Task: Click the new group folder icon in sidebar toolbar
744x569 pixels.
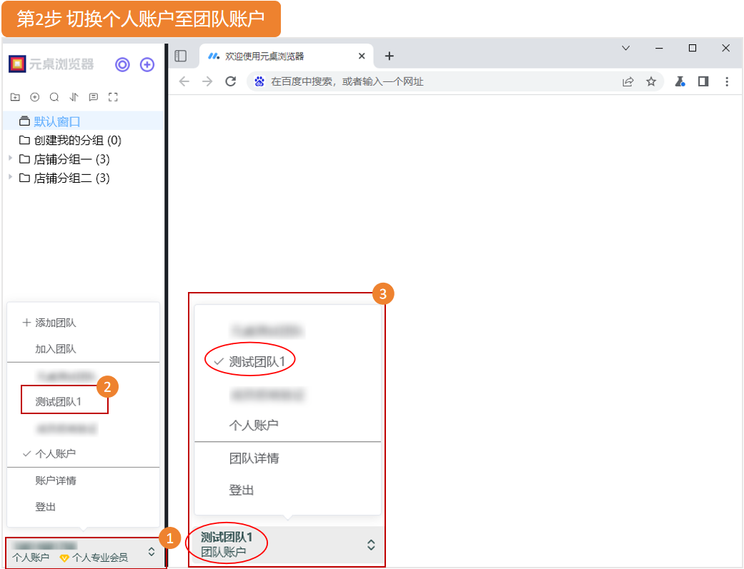Action: pyautogui.click(x=15, y=97)
